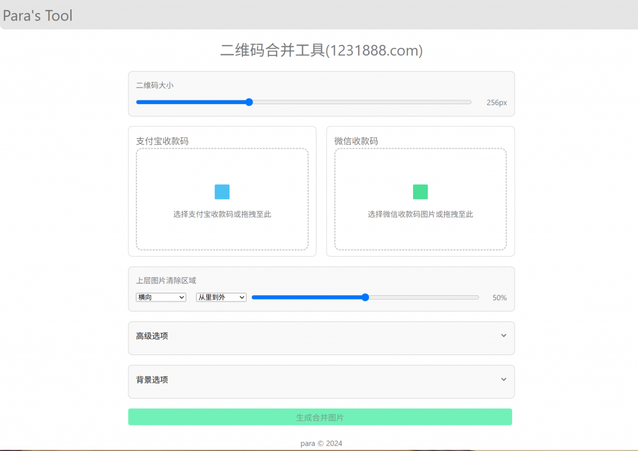Click the green WeChat upload icon
Image resolution: width=638 pixels, height=451 pixels.
(421, 192)
